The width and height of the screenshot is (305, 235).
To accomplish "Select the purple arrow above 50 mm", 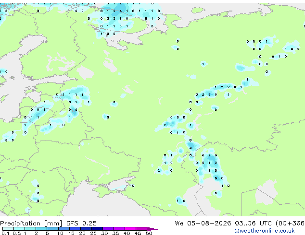I will [x=152, y=229].
